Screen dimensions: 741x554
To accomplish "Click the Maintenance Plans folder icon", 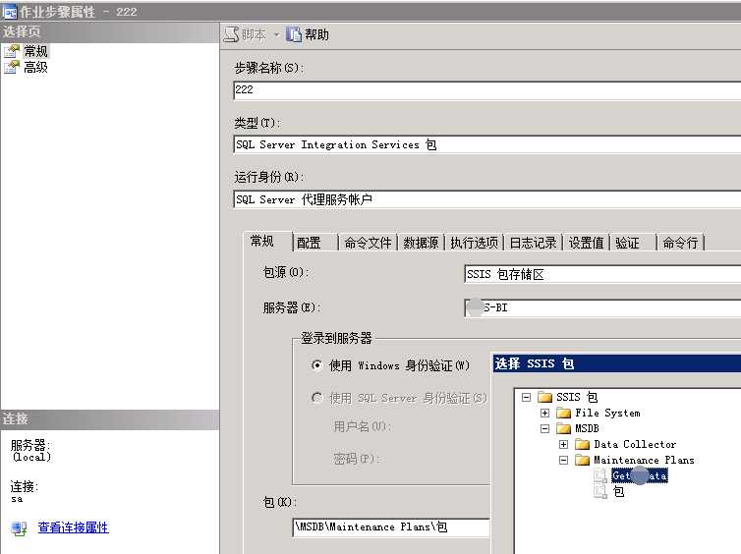I will (582, 460).
